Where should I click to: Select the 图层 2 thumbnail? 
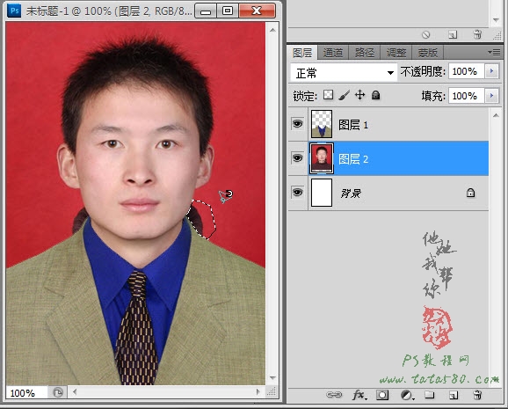322,158
